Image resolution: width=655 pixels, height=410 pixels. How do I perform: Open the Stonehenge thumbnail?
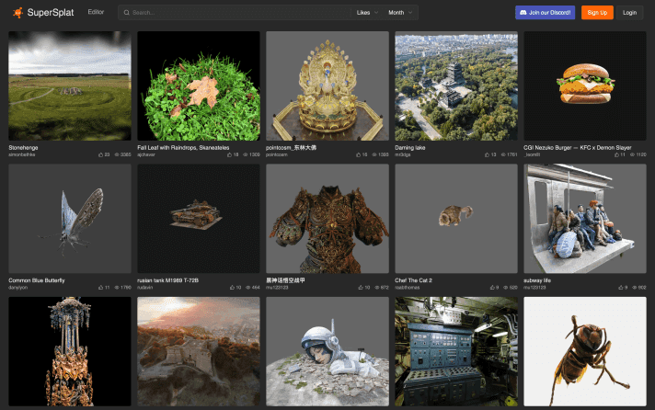point(70,85)
